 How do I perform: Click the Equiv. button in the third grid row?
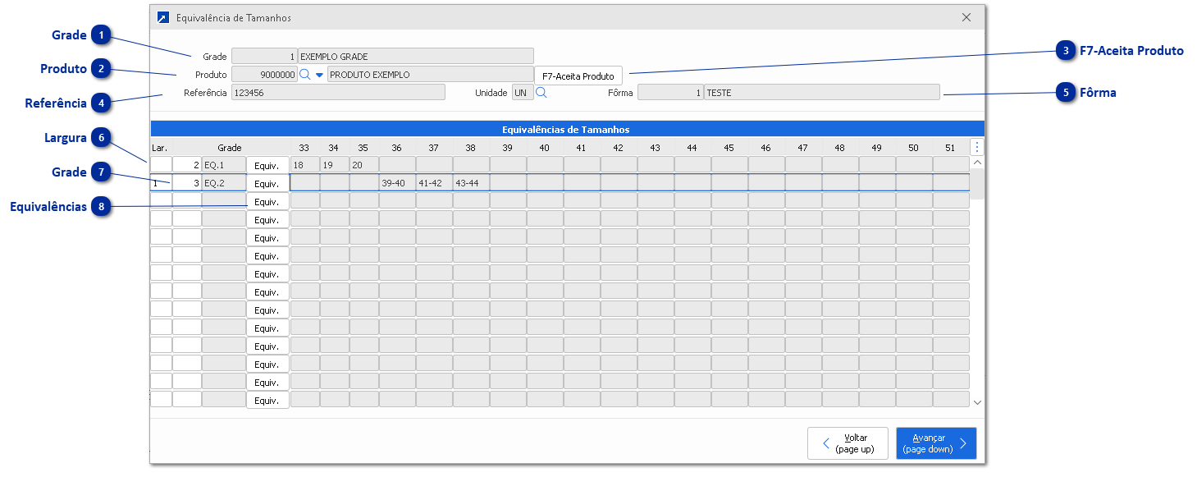coord(267,202)
